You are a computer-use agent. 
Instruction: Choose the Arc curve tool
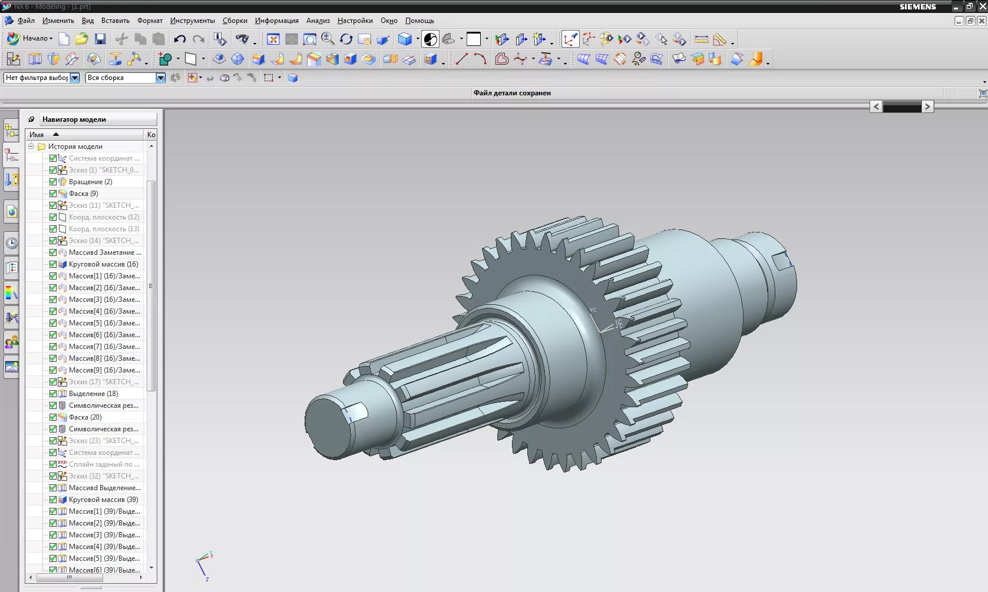coord(480,59)
